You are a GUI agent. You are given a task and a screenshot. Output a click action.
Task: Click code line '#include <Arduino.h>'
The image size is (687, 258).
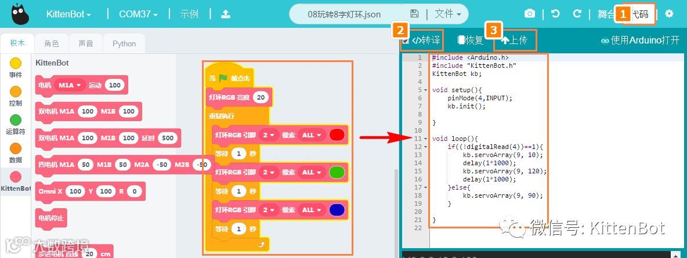point(470,57)
